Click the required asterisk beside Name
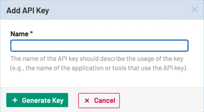This screenshot has width=204, height=112. coord(32,34)
